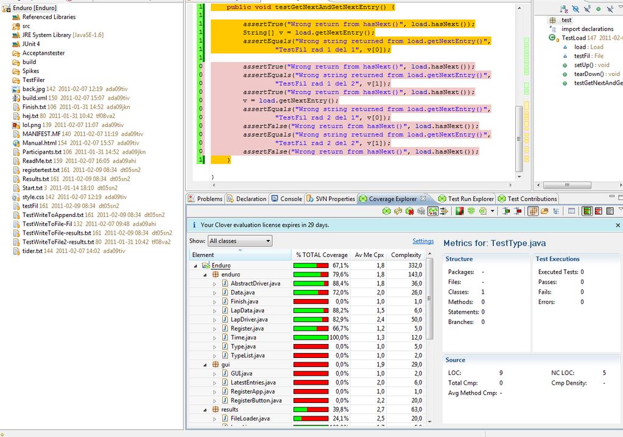Sort by the % TOTAL Coverage column
The image size is (623, 437).
coord(321,255)
